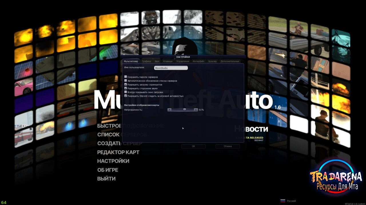Click the Непрозрачность slider handle
Viewport: 366px width, 205px height.
point(184,110)
